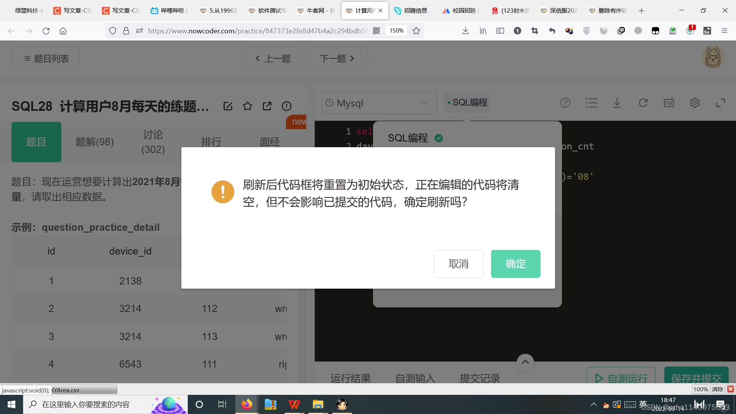This screenshot has height=414, width=736.
Task: Switch to the 题解(98) tab
Action: point(95,142)
